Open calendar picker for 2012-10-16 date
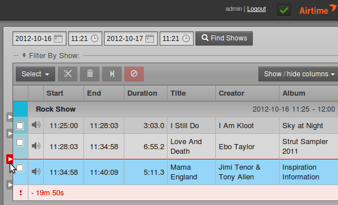The width and height of the screenshot is (338, 205). click(58, 39)
